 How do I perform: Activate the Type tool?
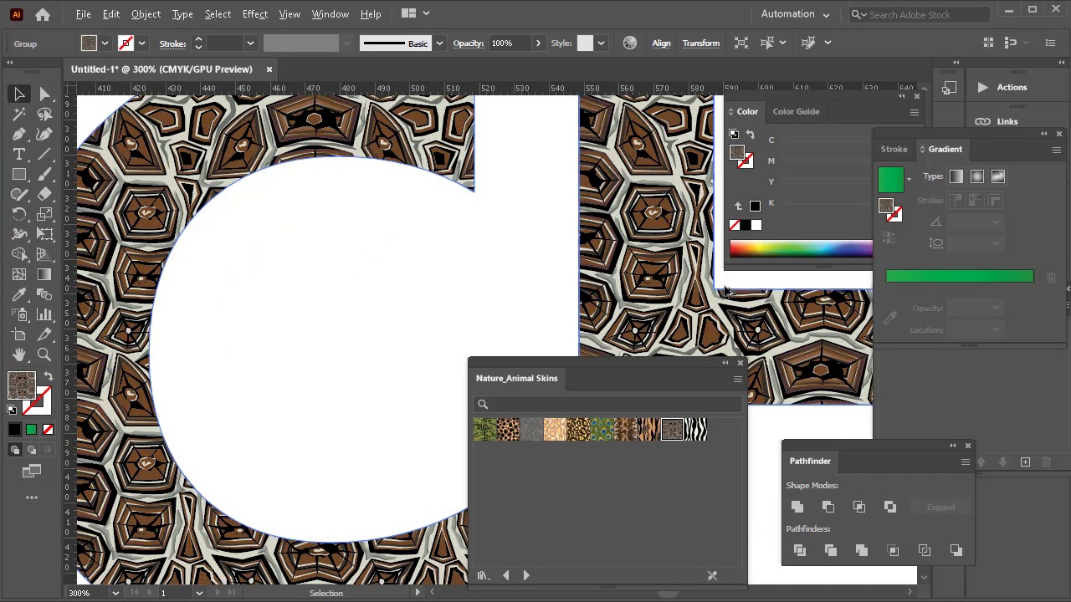pyautogui.click(x=19, y=155)
